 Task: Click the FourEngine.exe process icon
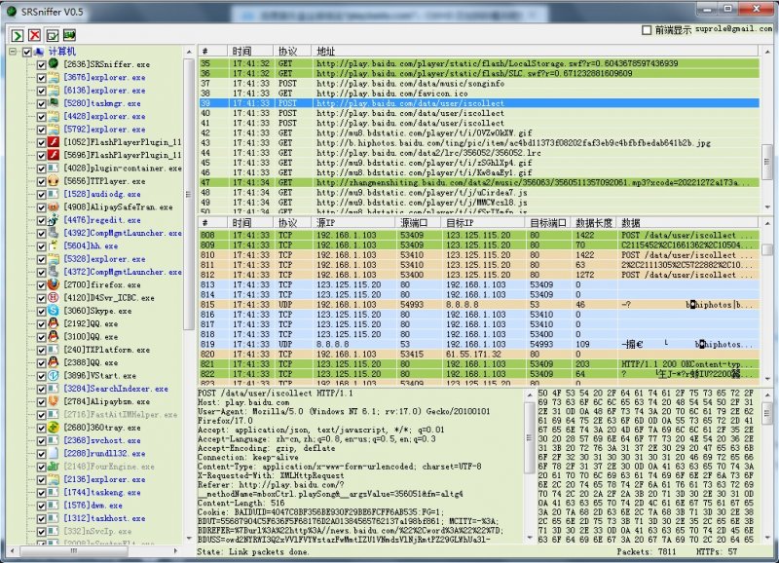pyautogui.click(x=54, y=467)
